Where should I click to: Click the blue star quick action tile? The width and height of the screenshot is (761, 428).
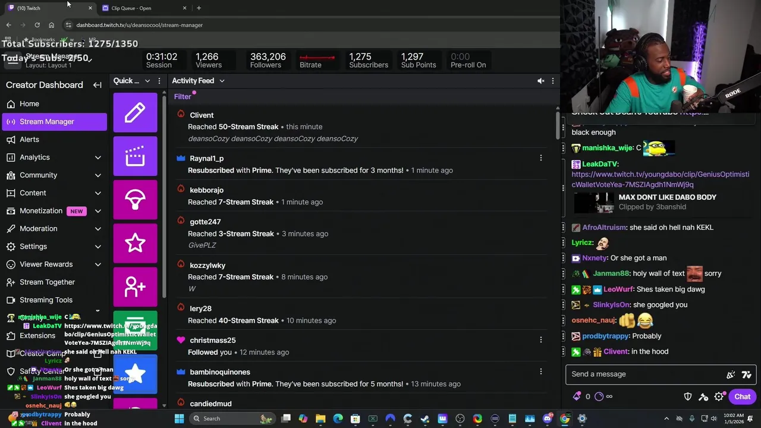click(x=136, y=374)
